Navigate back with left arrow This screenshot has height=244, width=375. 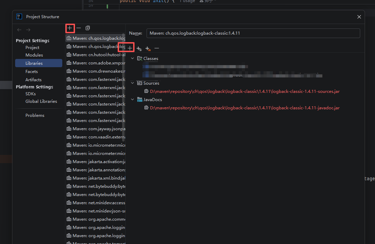(19, 30)
